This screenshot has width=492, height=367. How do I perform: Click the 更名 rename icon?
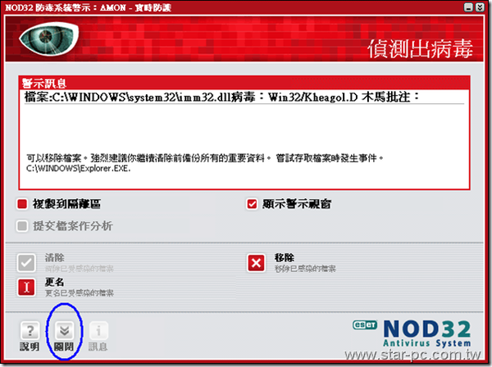point(26,287)
